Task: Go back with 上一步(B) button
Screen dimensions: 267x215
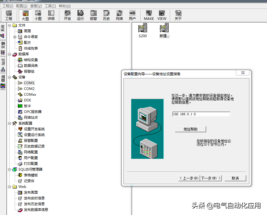Action: 189,178
